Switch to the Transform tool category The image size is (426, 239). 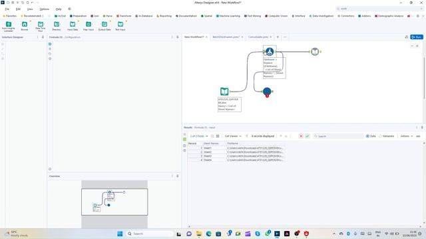[x=124, y=16]
